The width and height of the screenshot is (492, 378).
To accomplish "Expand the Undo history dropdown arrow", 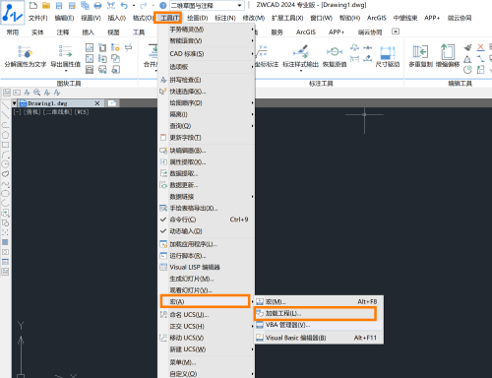I will coord(134,5).
